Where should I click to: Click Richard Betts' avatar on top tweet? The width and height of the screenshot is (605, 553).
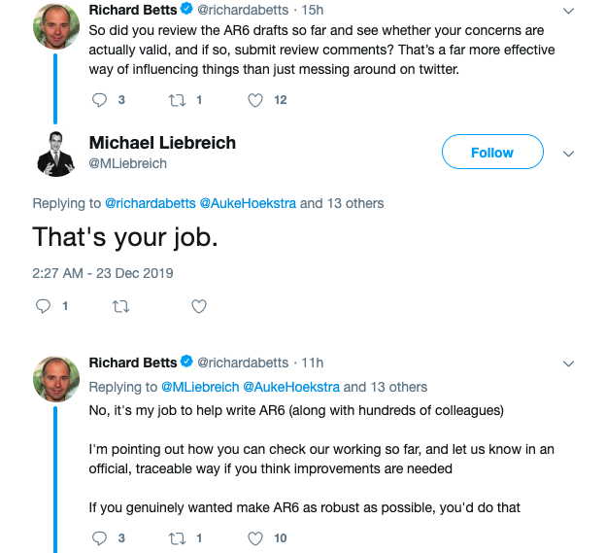(56, 26)
